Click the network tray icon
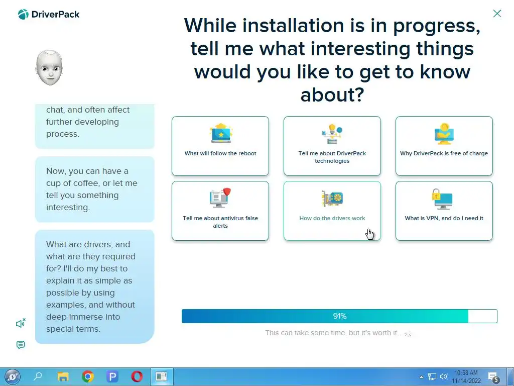This screenshot has height=386, width=514. (x=432, y=377)
